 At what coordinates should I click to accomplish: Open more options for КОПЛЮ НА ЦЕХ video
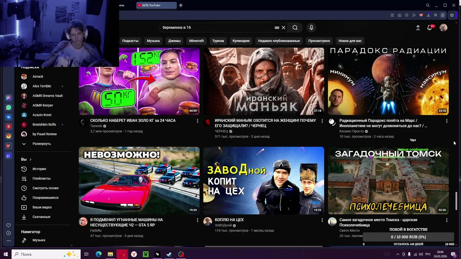[322, 220]
